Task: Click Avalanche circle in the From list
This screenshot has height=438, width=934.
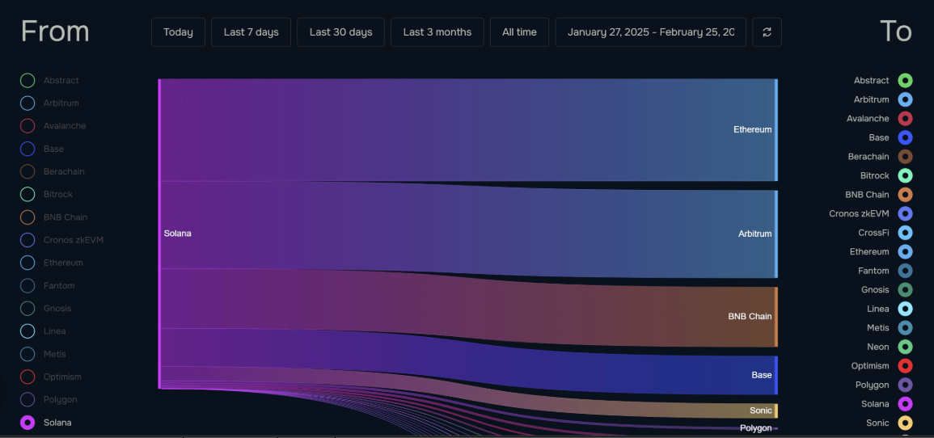Action: pos(27,126)
